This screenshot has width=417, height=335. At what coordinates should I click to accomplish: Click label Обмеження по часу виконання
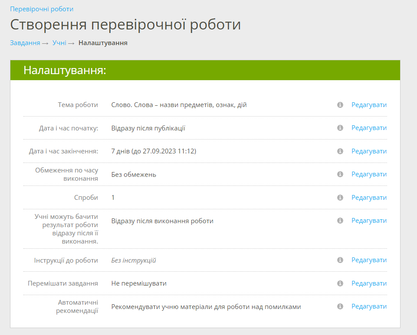pyautogui.click(x=66, y=174)
